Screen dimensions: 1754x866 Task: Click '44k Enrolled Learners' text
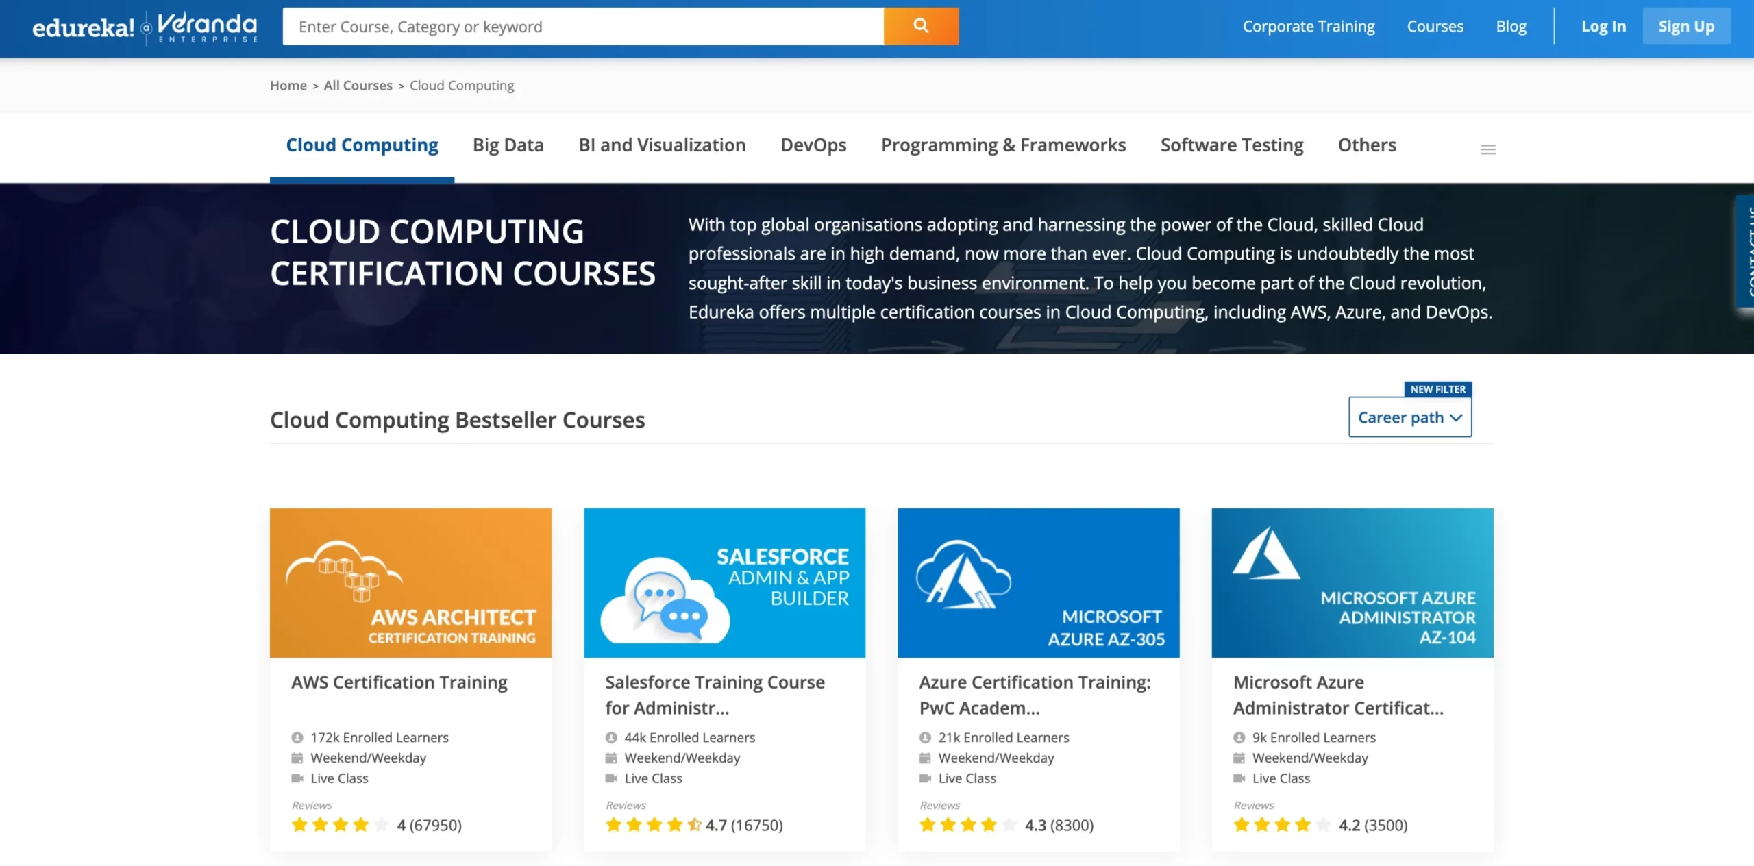click(689, 737)
